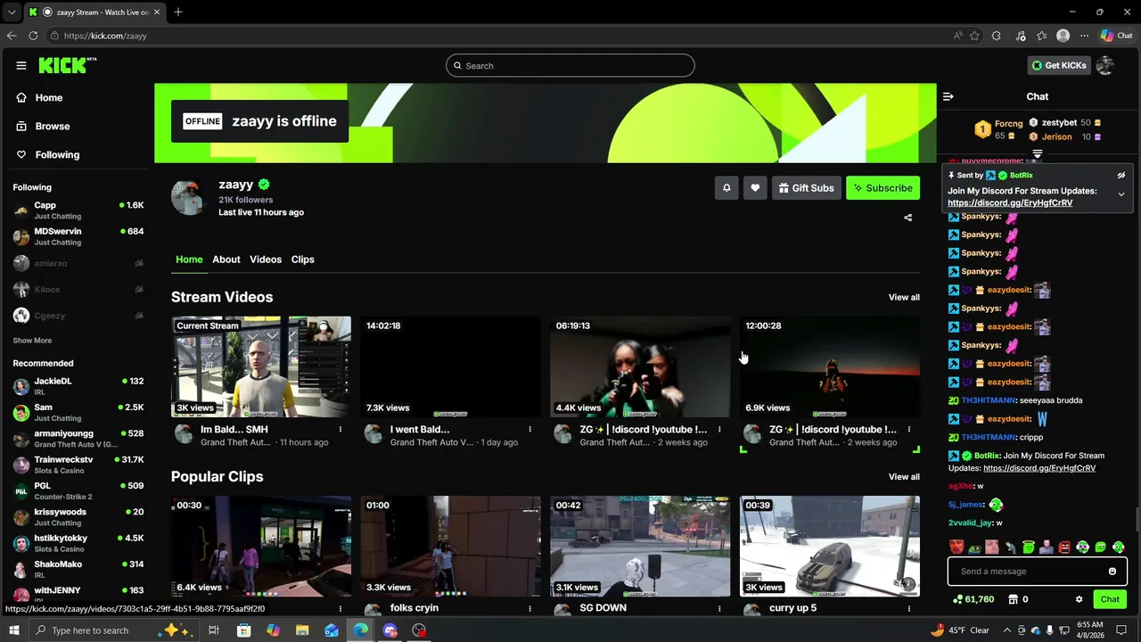
Task: Open channel points 61,760 balance
Action: (973, 600)
